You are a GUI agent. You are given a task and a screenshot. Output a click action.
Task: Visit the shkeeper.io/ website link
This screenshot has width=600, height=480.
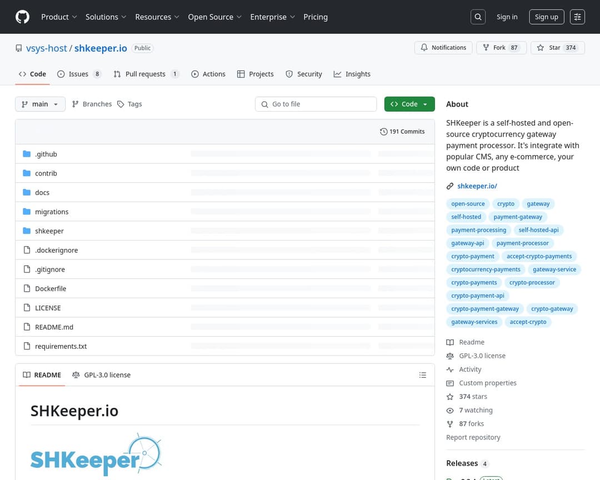coord(477,186)
